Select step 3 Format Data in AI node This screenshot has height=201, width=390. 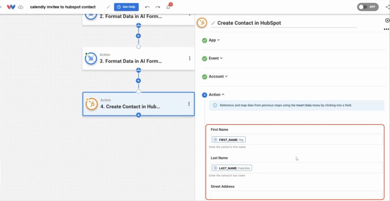pos(139,59)
